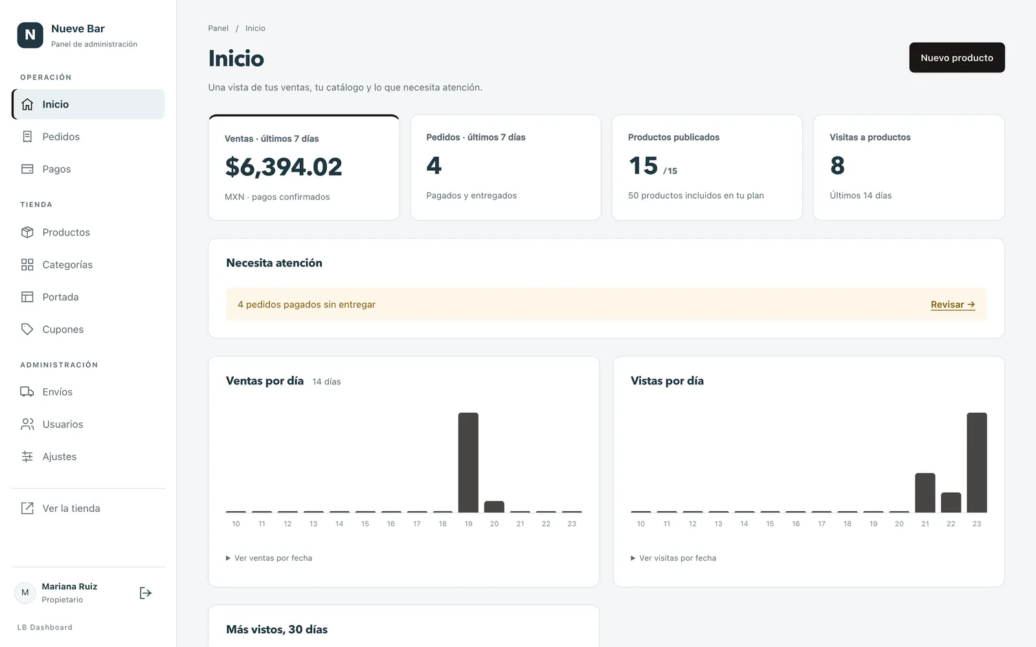Click the Productos box icon
1036x647 pixels.
[x=27, y=232]
